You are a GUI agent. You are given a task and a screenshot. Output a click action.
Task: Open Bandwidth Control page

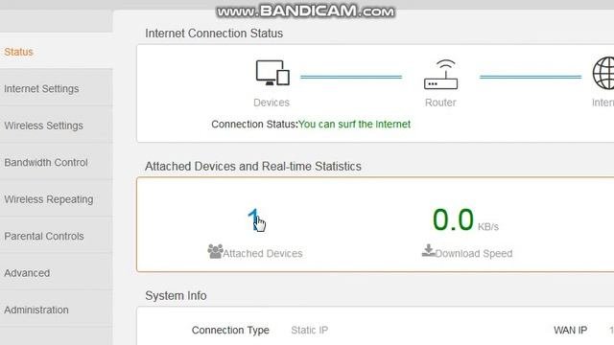tap(46, 162)
